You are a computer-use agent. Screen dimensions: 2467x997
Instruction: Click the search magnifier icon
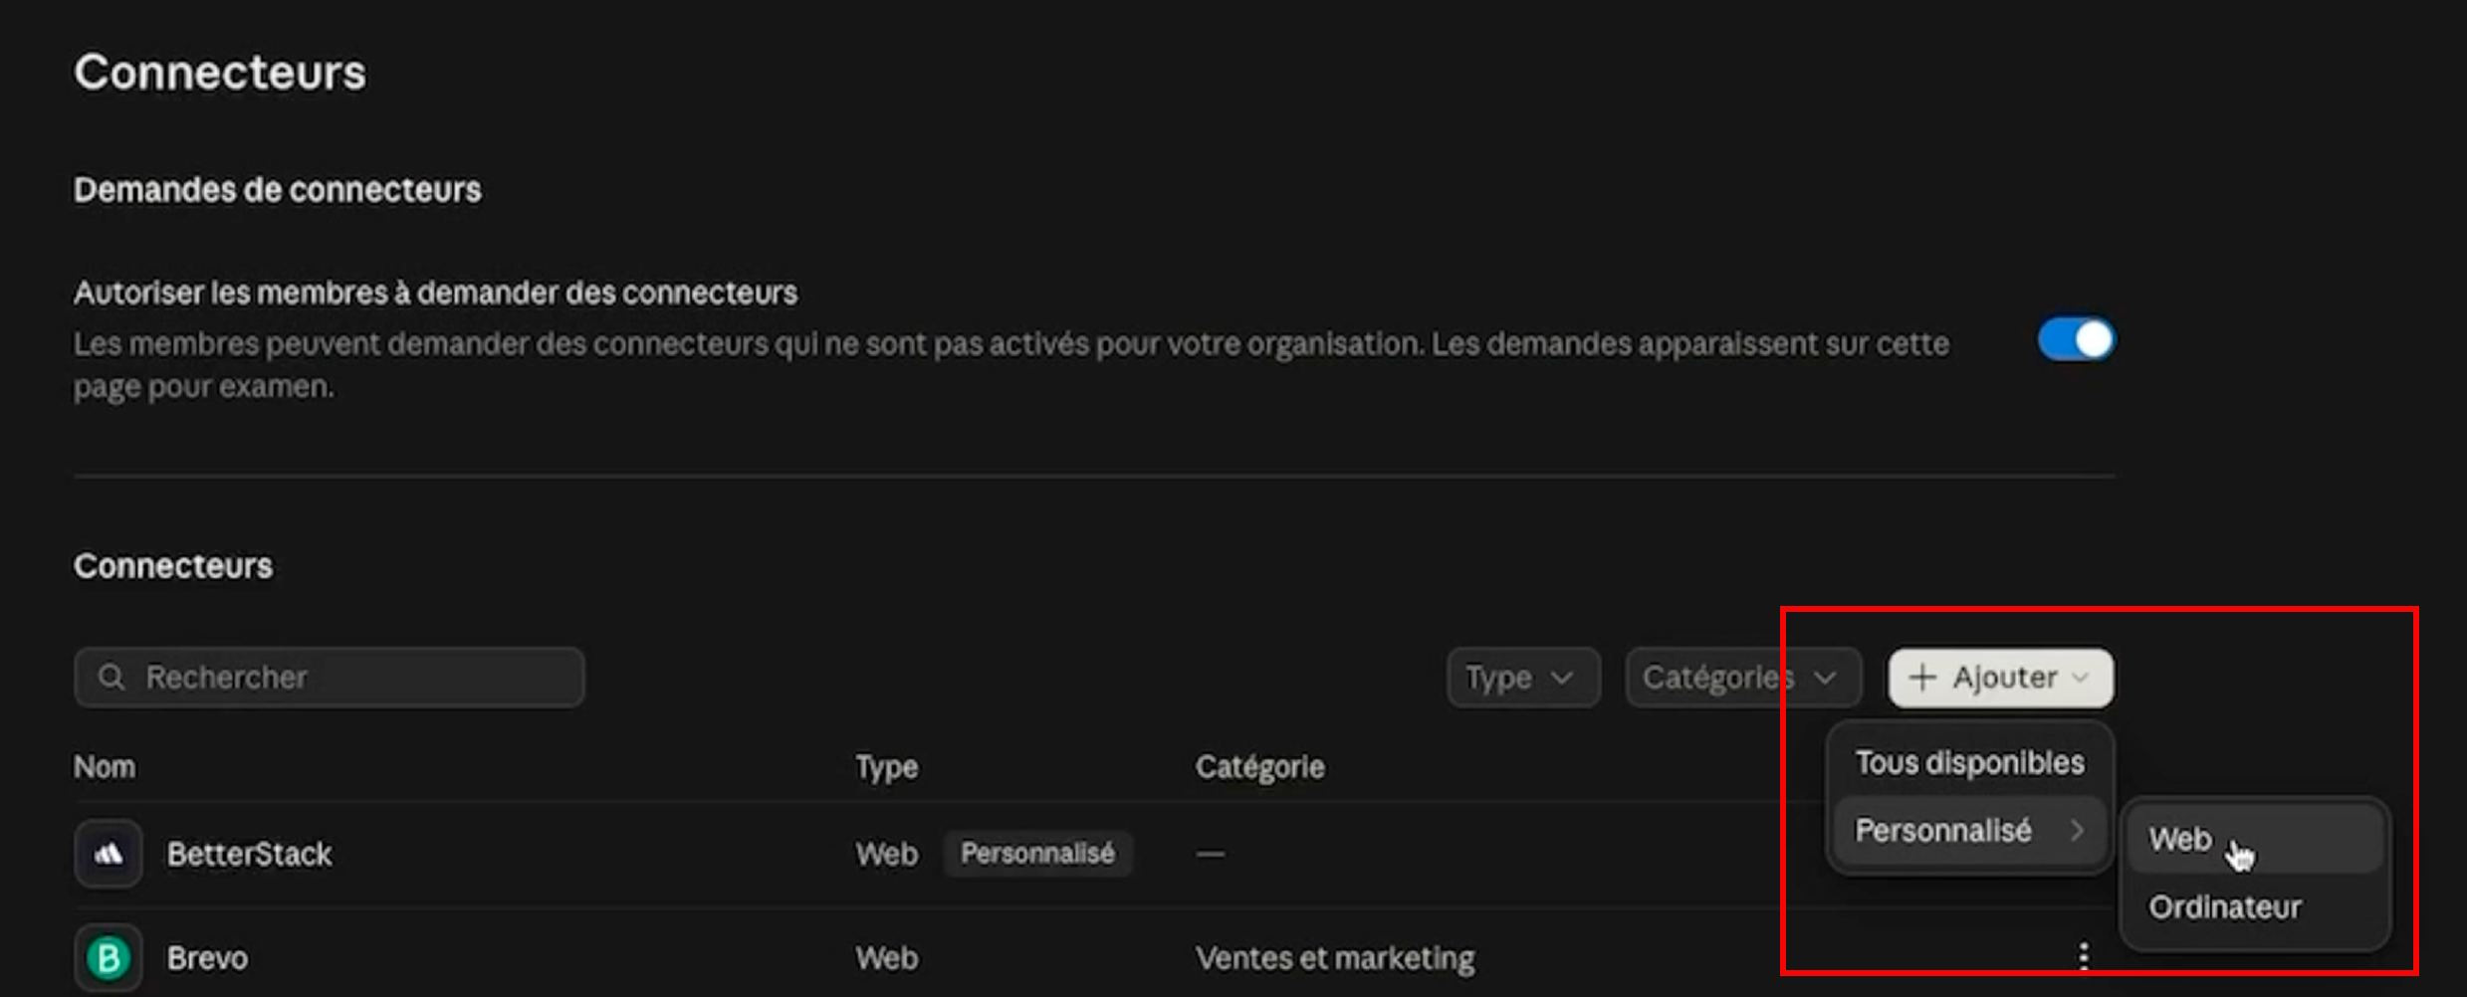point(112,678)
